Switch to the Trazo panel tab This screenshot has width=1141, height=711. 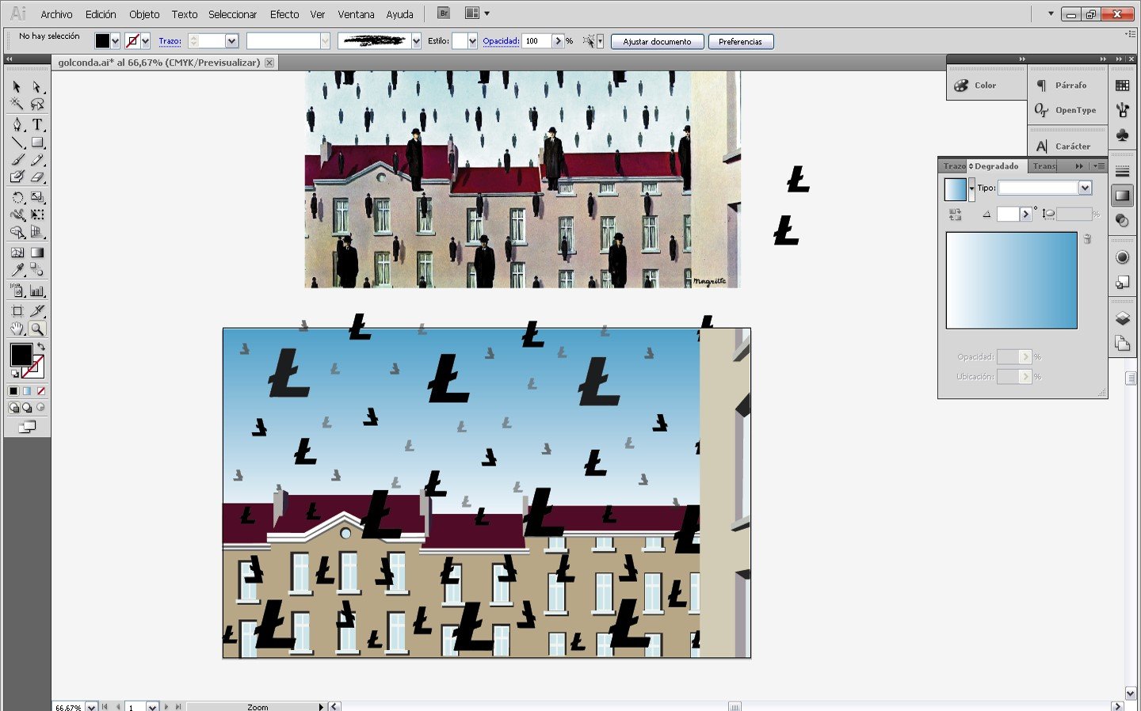pyautogui.click(x=954, y=166)
